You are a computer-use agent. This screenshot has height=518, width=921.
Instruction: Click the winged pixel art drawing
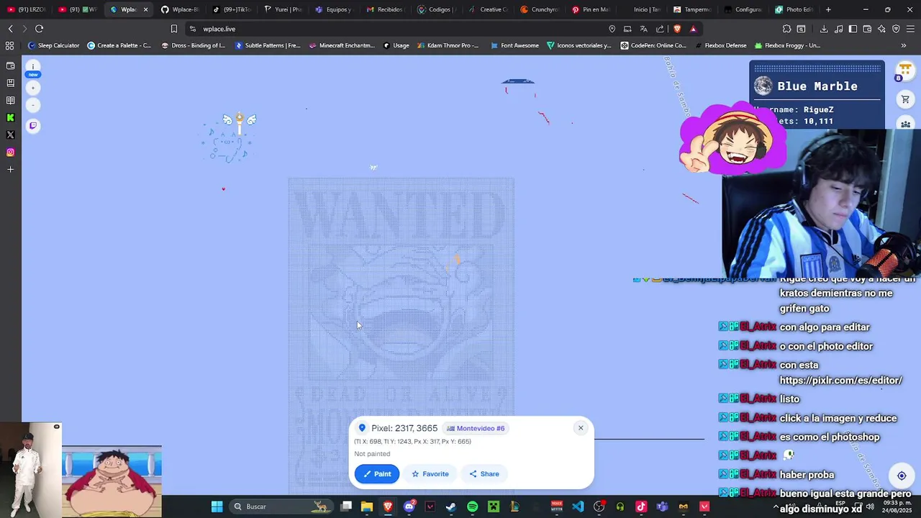[230, 137]
